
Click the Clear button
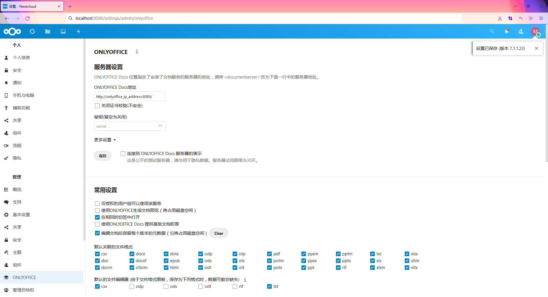click(x=219, y=233)
